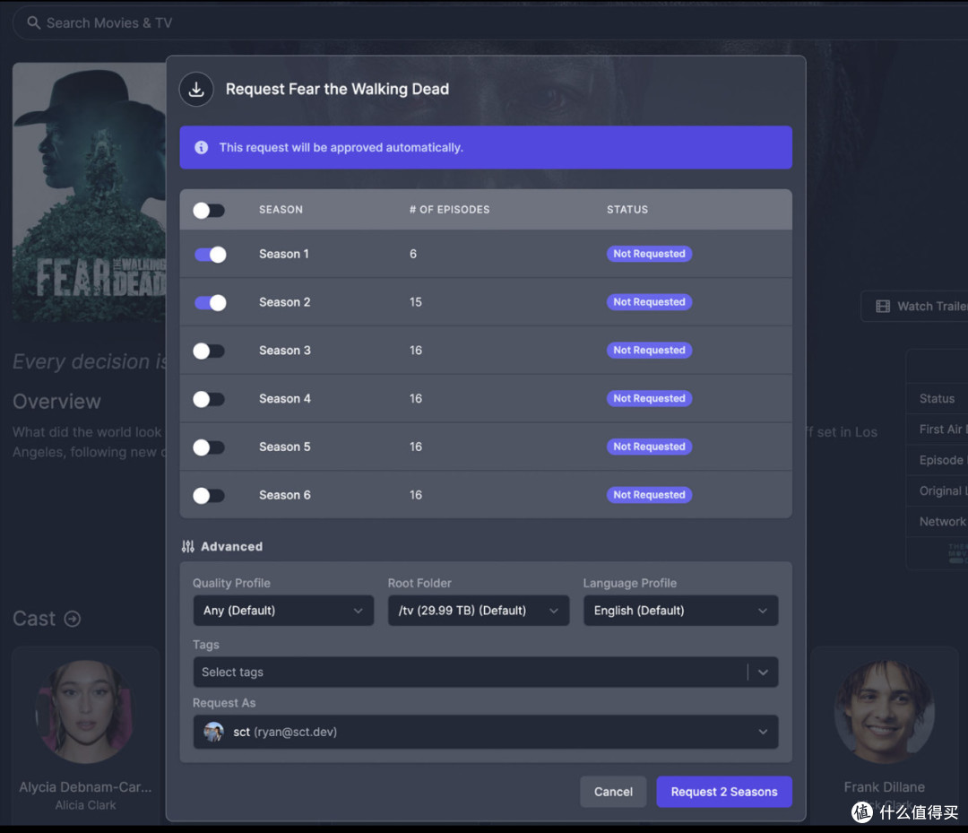Enable the Season 6 toggle
The width and height of the screenshot is (968, 833).
209,495
